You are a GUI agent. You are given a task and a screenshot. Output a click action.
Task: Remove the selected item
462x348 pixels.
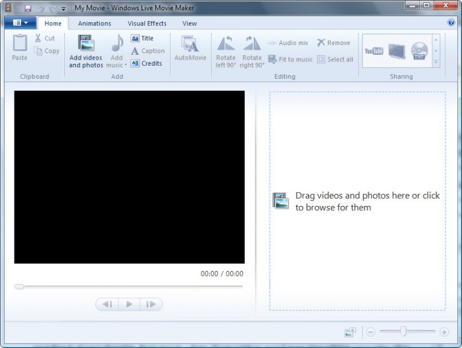333,43
